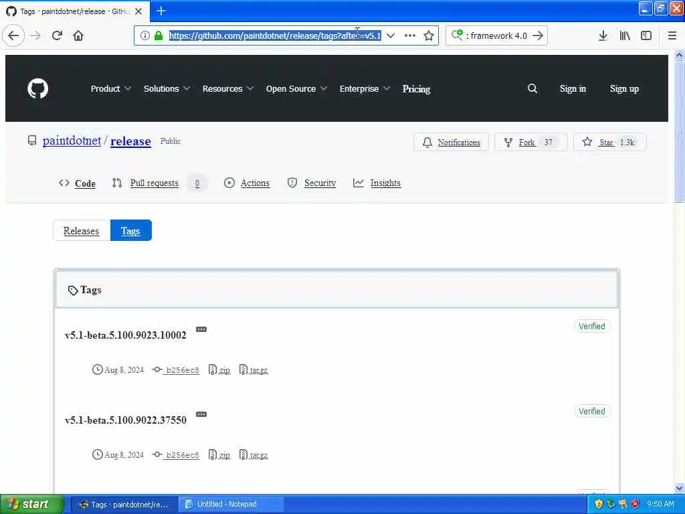Toggle the browser sidebar icon
This screenshot has width=685, height=514.
tap(646, 35)
